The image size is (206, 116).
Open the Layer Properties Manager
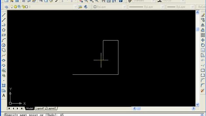[x=6, y=7]
